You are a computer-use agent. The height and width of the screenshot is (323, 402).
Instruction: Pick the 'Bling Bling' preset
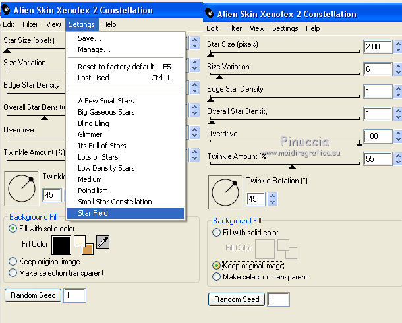coord(126,123)
